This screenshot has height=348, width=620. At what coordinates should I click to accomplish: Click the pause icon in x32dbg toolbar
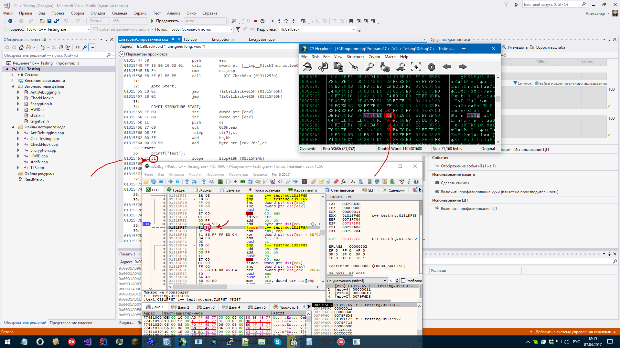177,182
